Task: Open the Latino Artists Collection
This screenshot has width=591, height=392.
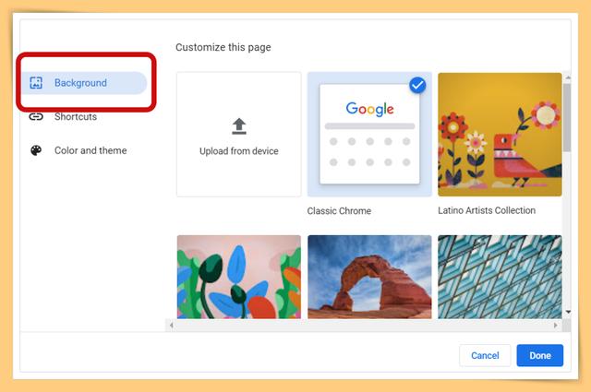Action: [500, 135]
